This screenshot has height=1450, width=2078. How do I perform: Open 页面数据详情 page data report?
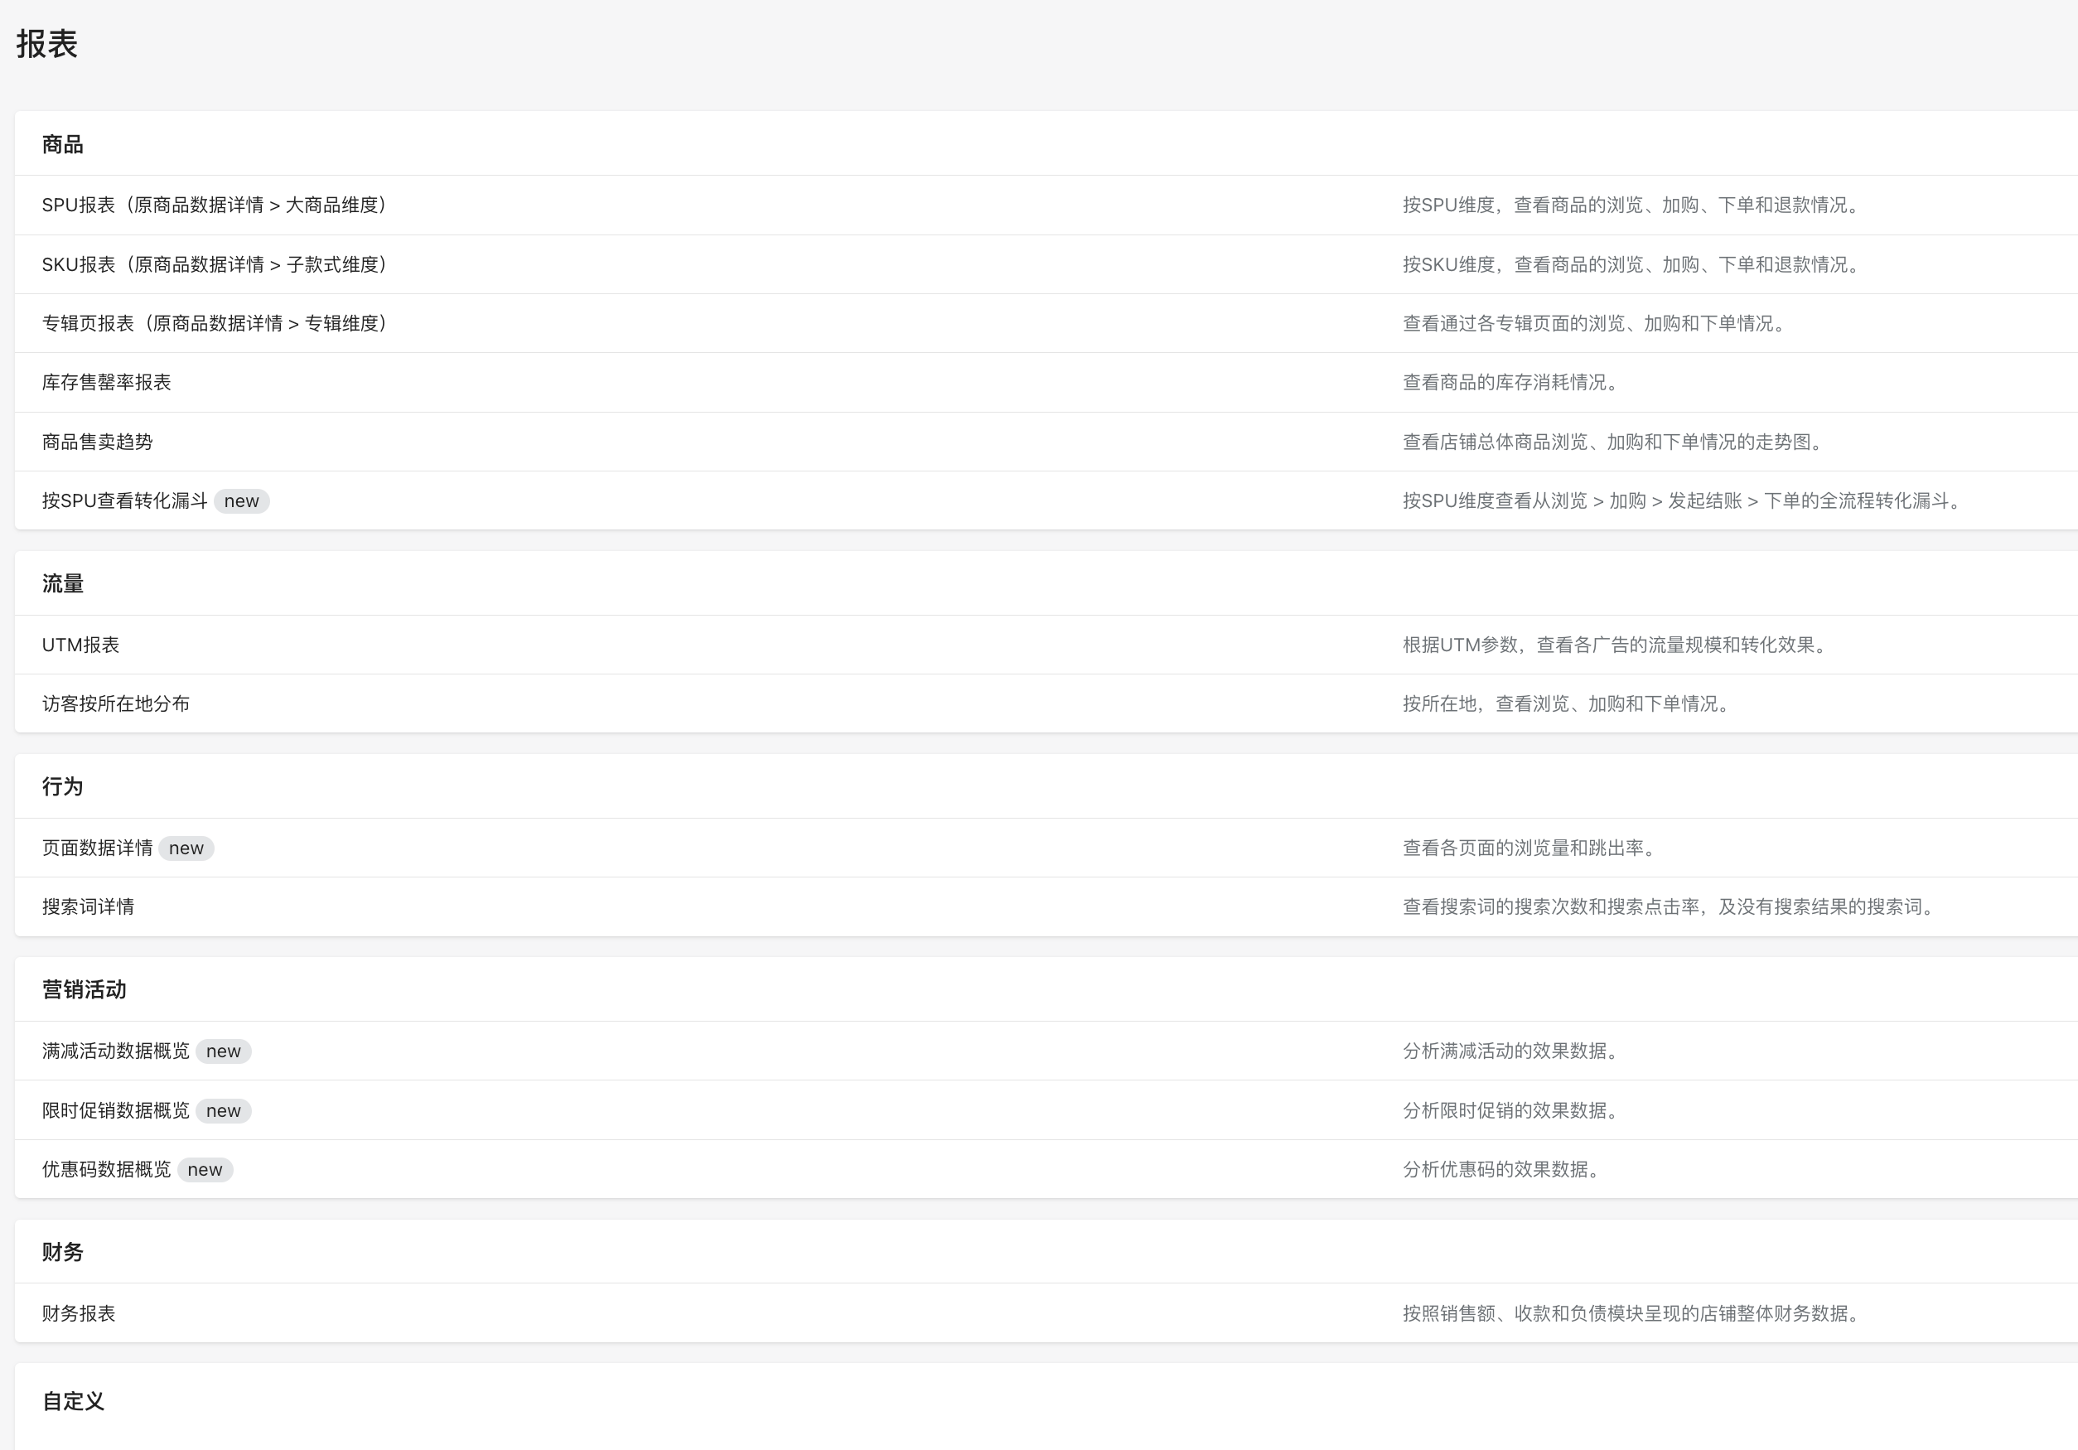[x=98, y=848]
